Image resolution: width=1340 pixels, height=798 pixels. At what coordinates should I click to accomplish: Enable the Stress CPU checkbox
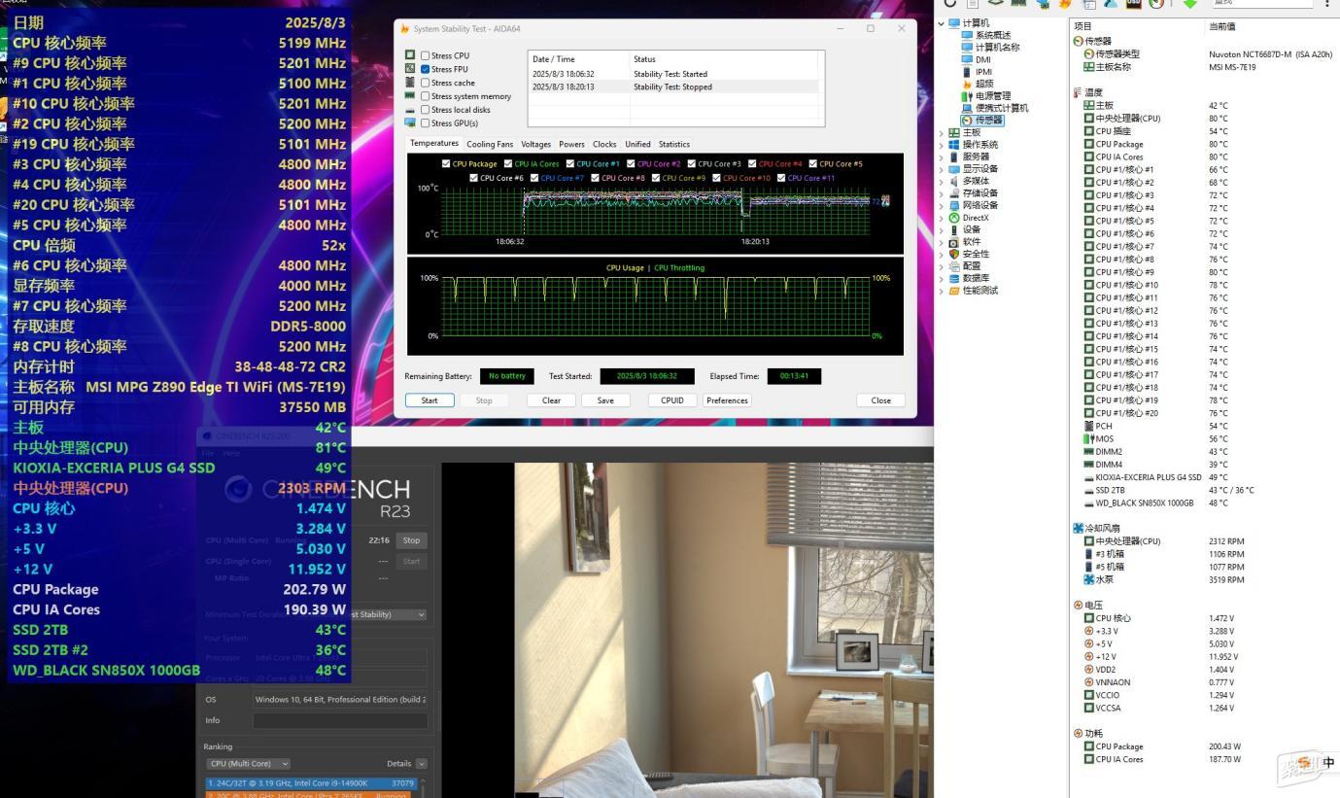tap(425, 55)
